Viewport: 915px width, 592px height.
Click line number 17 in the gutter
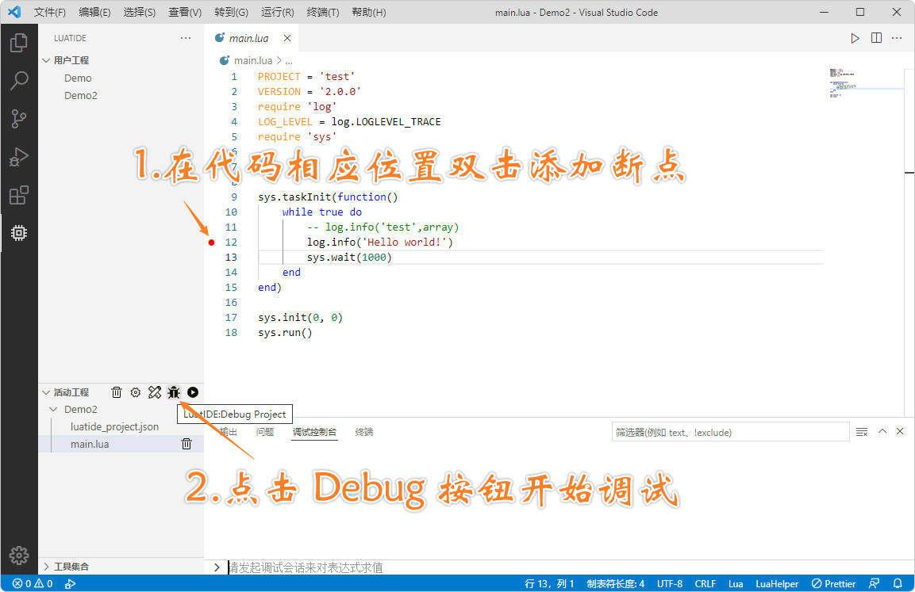231,318
